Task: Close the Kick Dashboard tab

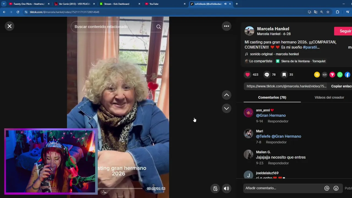Action: [x=139, y=4]
